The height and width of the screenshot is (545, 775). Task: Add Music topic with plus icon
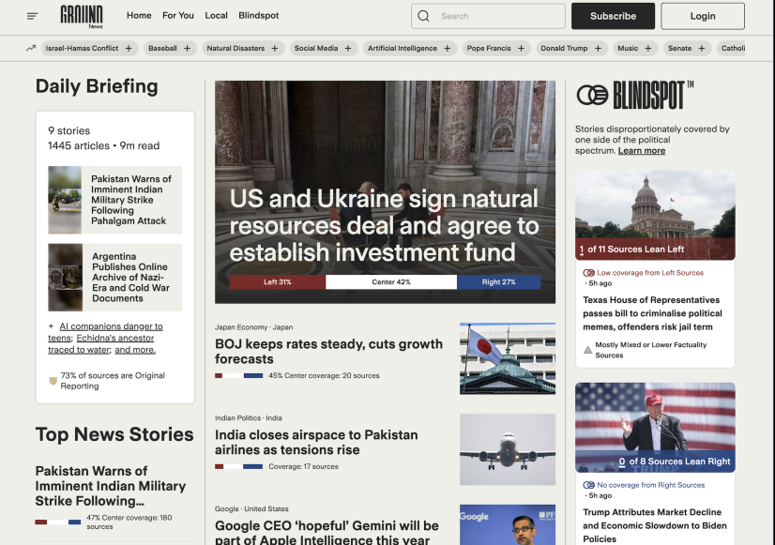point(648,49)
